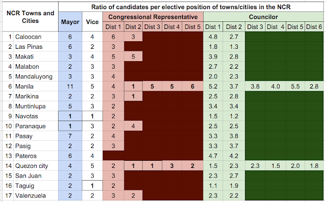Click the dark red empty Pateros Dist 1 cell
This screenshot has height=202, width=326.
click(x=113, y=156)
